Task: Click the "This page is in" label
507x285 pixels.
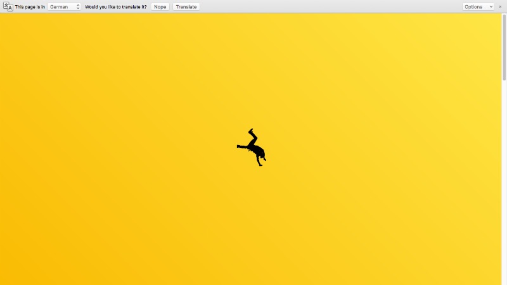Action: [x=30, y=6]
